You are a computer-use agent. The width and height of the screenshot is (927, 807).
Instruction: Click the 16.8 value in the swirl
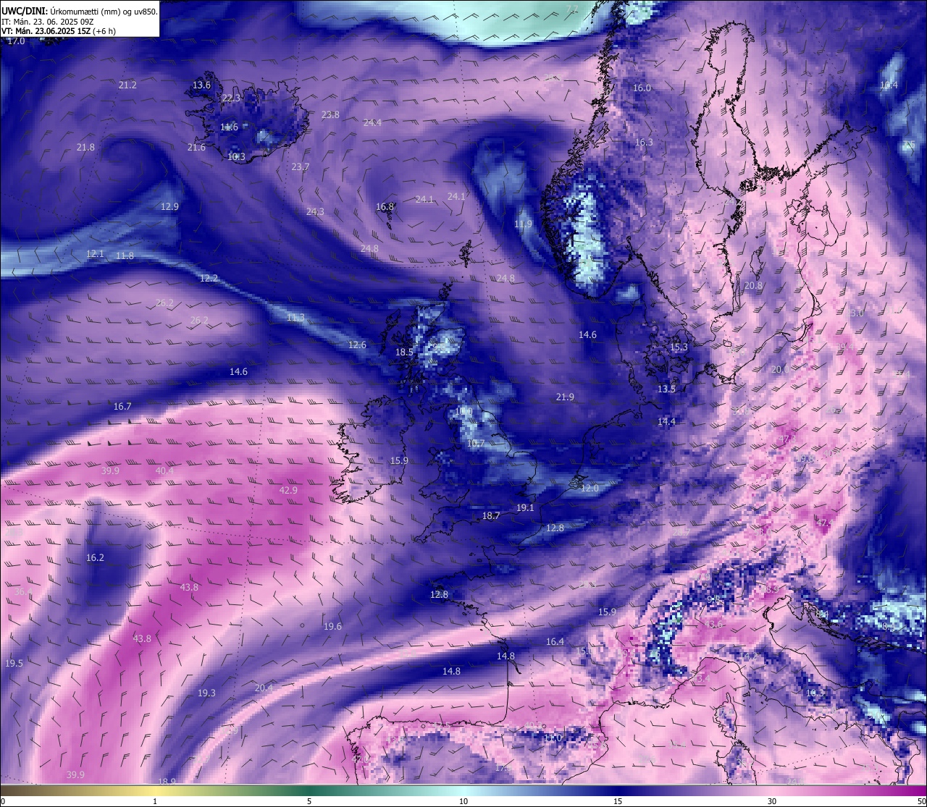coord(385,206)
